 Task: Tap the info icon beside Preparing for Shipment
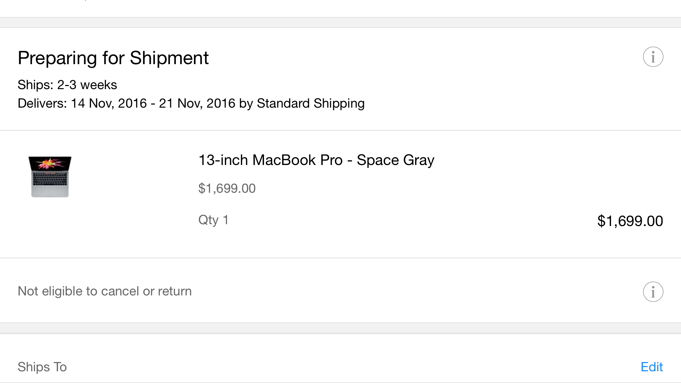coord(653,57)
